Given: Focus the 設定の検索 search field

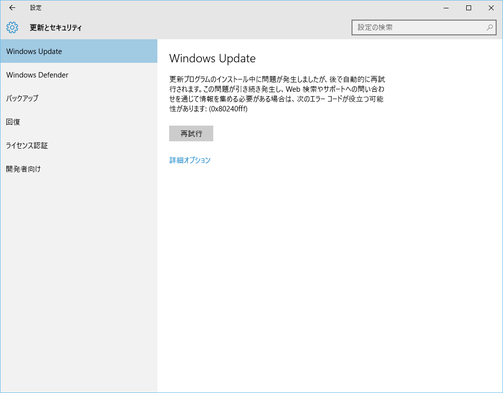Looking at the screenshot, I should (424, 27).
